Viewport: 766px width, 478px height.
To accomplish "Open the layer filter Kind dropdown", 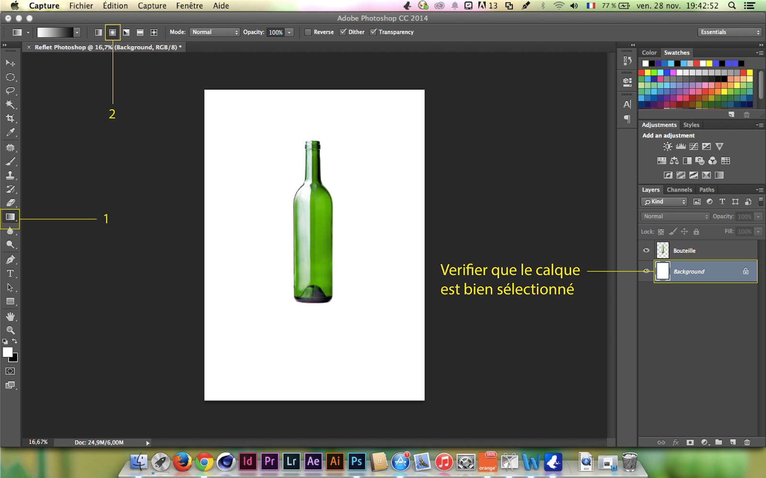I will 664,202.
